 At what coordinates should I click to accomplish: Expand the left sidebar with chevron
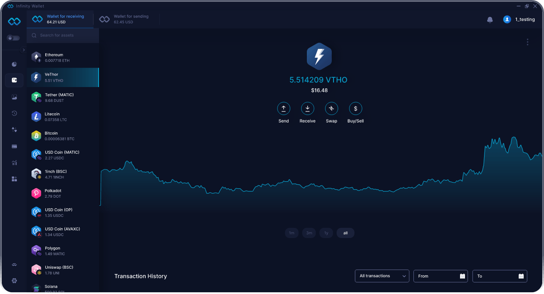(24, 50)
